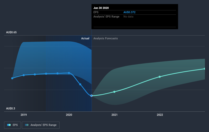The width and height of the screenshot is (209, 132).
Task: Click the Actual section label
Action: 85,38
